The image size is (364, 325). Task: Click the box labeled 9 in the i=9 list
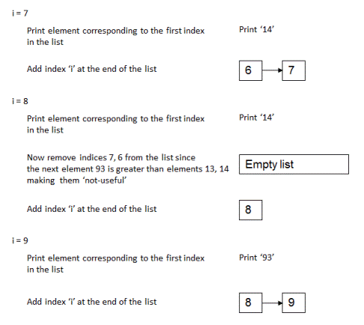[x=294, y=303]
